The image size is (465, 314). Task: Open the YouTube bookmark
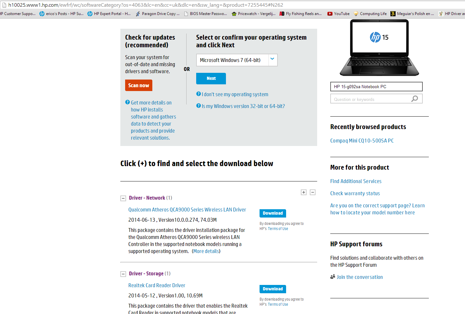point(338,14)
